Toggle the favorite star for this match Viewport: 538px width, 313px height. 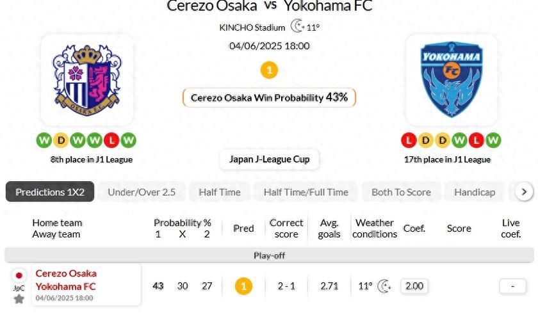[19, 299]
